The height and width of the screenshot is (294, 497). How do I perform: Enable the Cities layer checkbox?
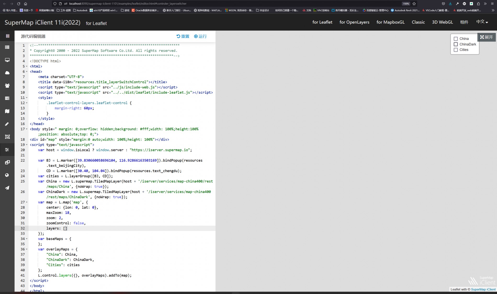(x=456, y=50)
